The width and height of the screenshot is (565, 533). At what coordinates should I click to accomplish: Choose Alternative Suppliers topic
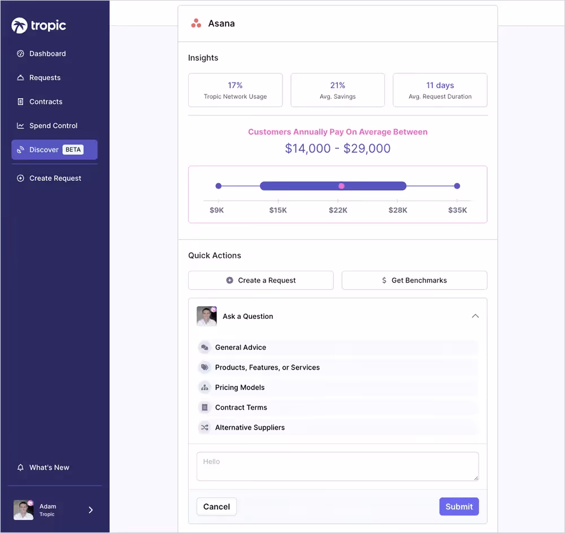338,427
